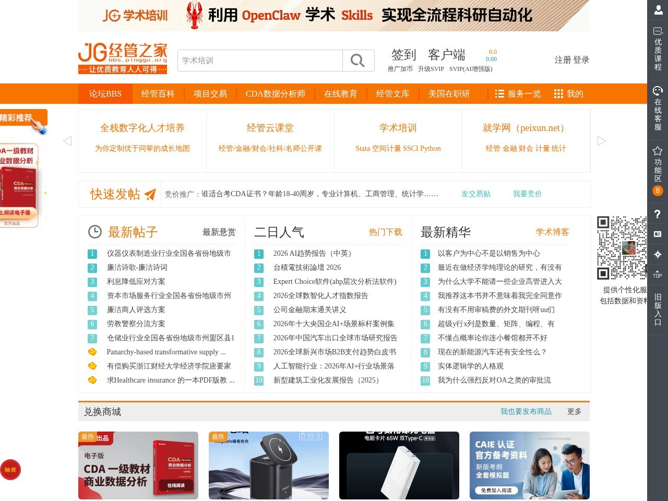The width and height of the screenshot is (668, 501).
Task: Open post 公司金融期末通关讲义
Action: pos(309,310)
